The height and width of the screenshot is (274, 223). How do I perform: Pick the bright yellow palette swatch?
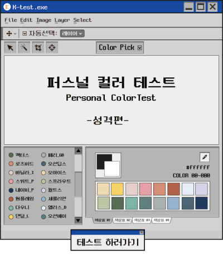click(x=117, y=189)
